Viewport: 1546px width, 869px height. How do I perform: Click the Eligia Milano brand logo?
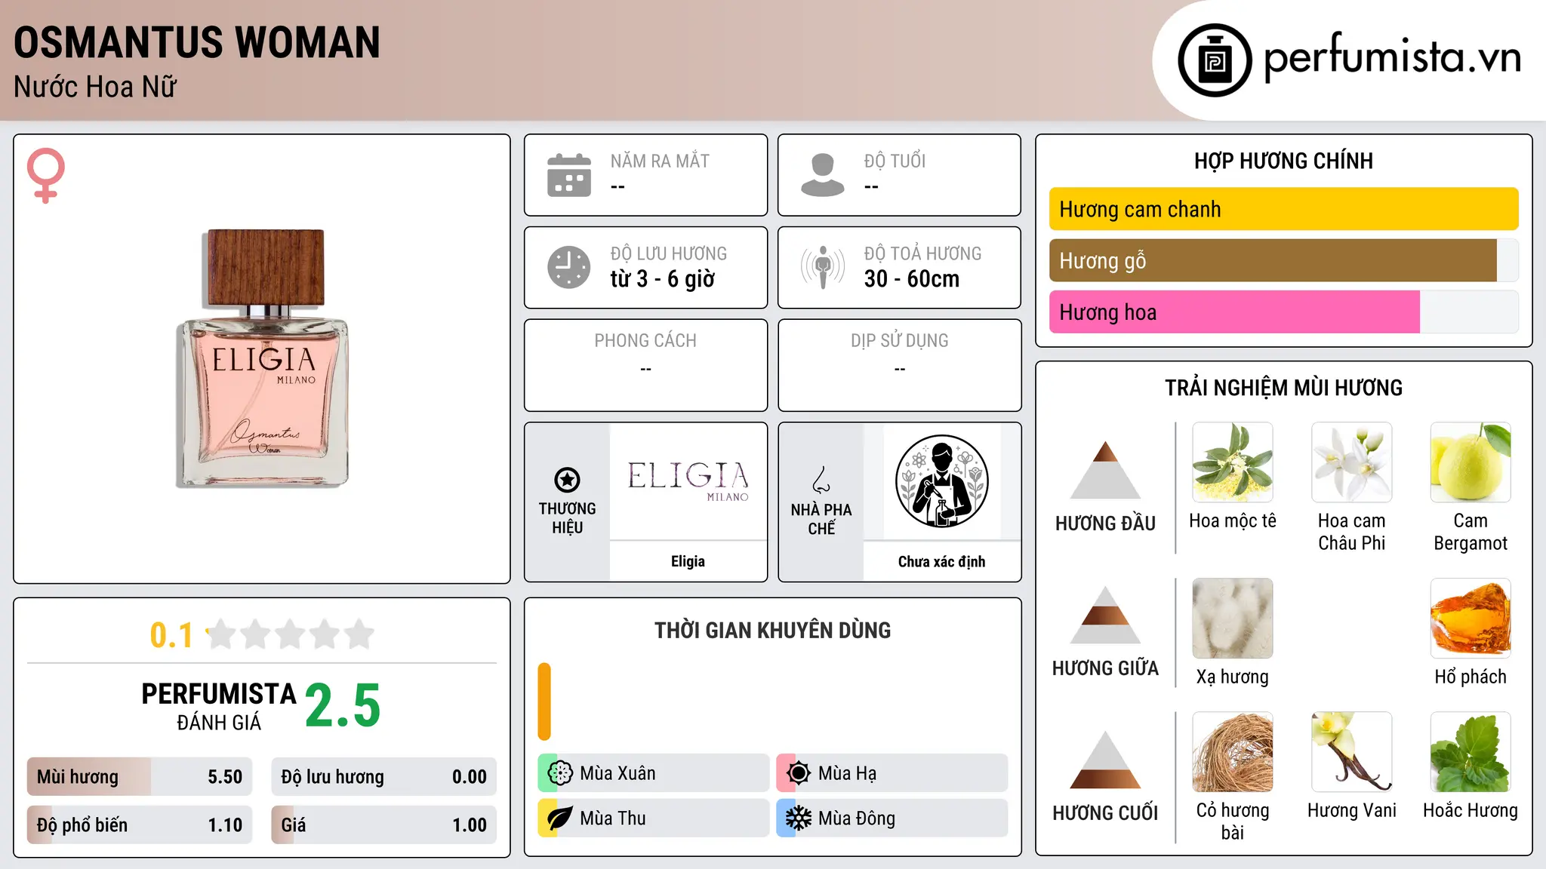coord(688,481)
